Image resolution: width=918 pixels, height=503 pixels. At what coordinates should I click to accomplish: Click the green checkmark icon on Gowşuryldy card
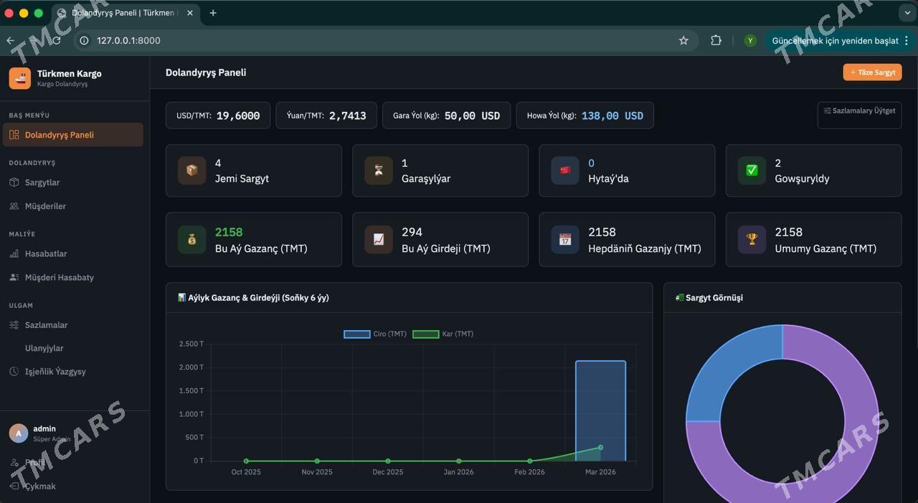(752, 171)
